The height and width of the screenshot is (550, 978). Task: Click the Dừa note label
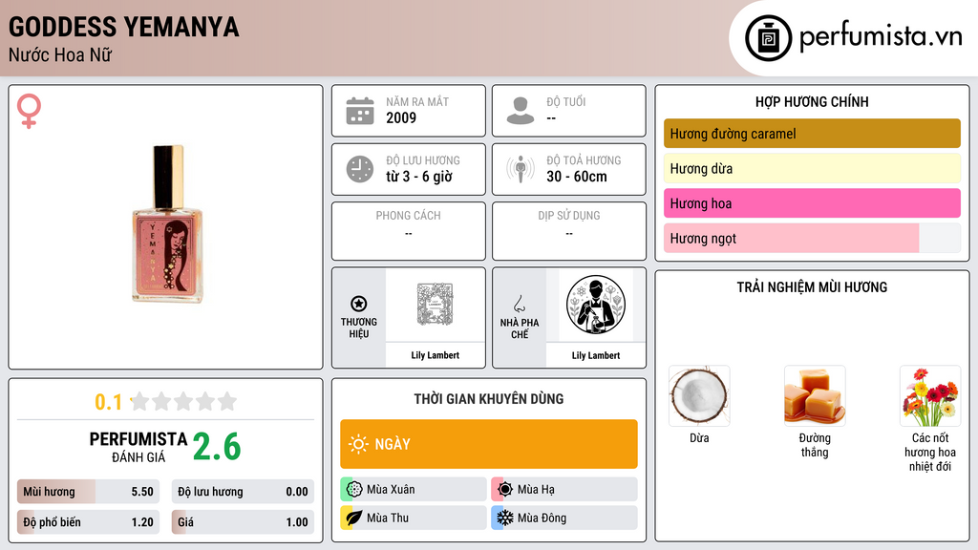pos(699,437)
